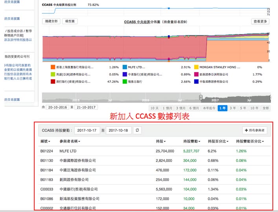Screen dimensions: 278x212
Task: Click the all participants plus button
Action: [x=254, y=130]
